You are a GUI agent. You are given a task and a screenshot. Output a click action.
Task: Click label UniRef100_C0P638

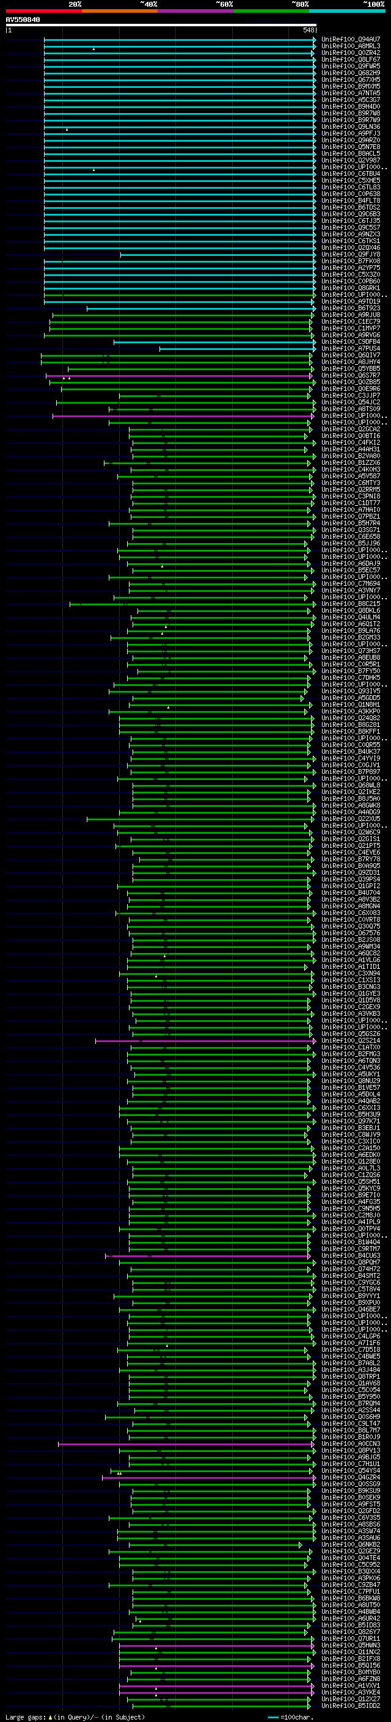click(351, 194)
